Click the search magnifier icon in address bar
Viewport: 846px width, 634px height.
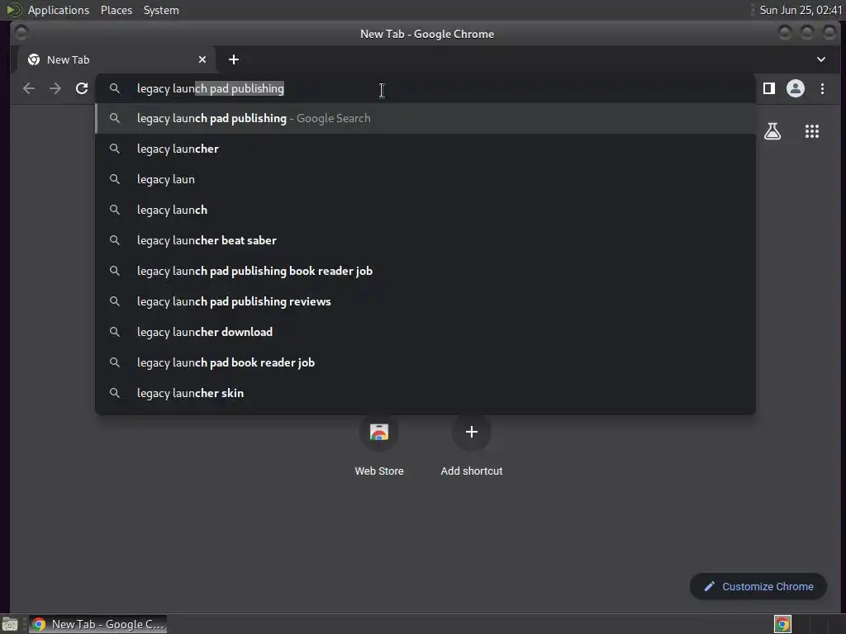pos(114,88)
